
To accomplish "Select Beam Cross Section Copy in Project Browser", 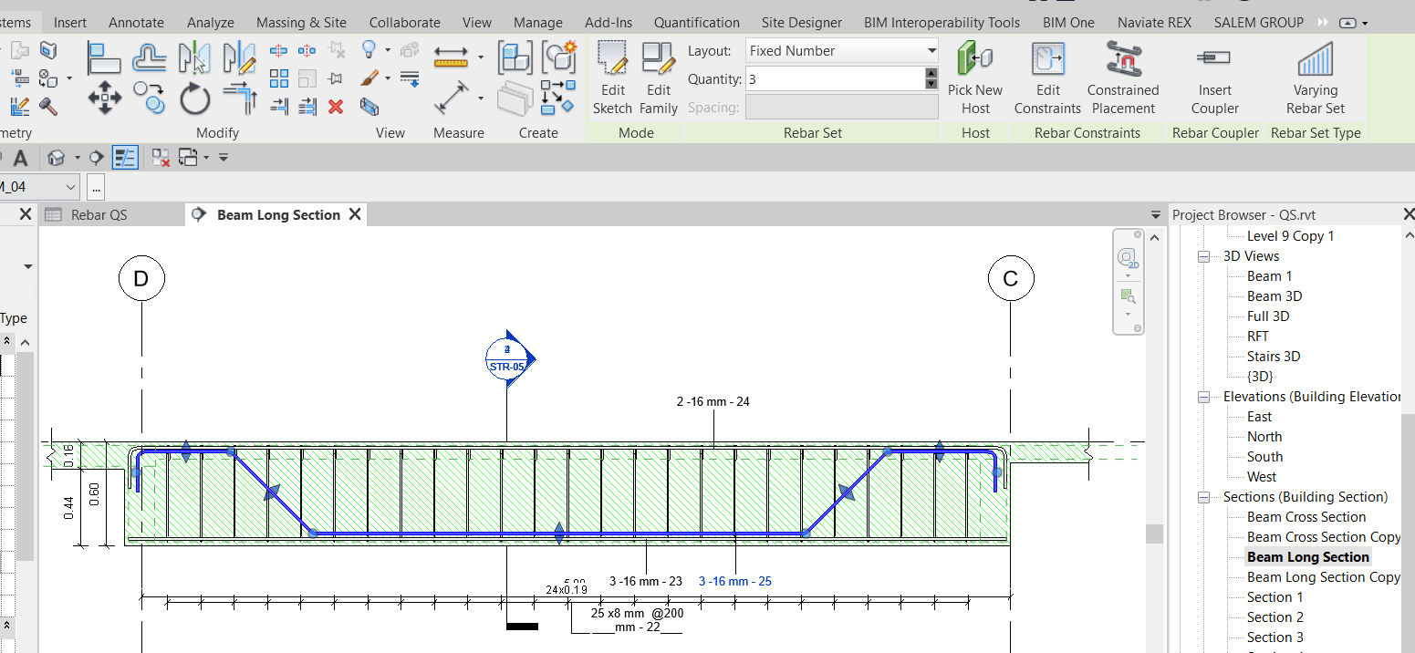I will 1323,536.
